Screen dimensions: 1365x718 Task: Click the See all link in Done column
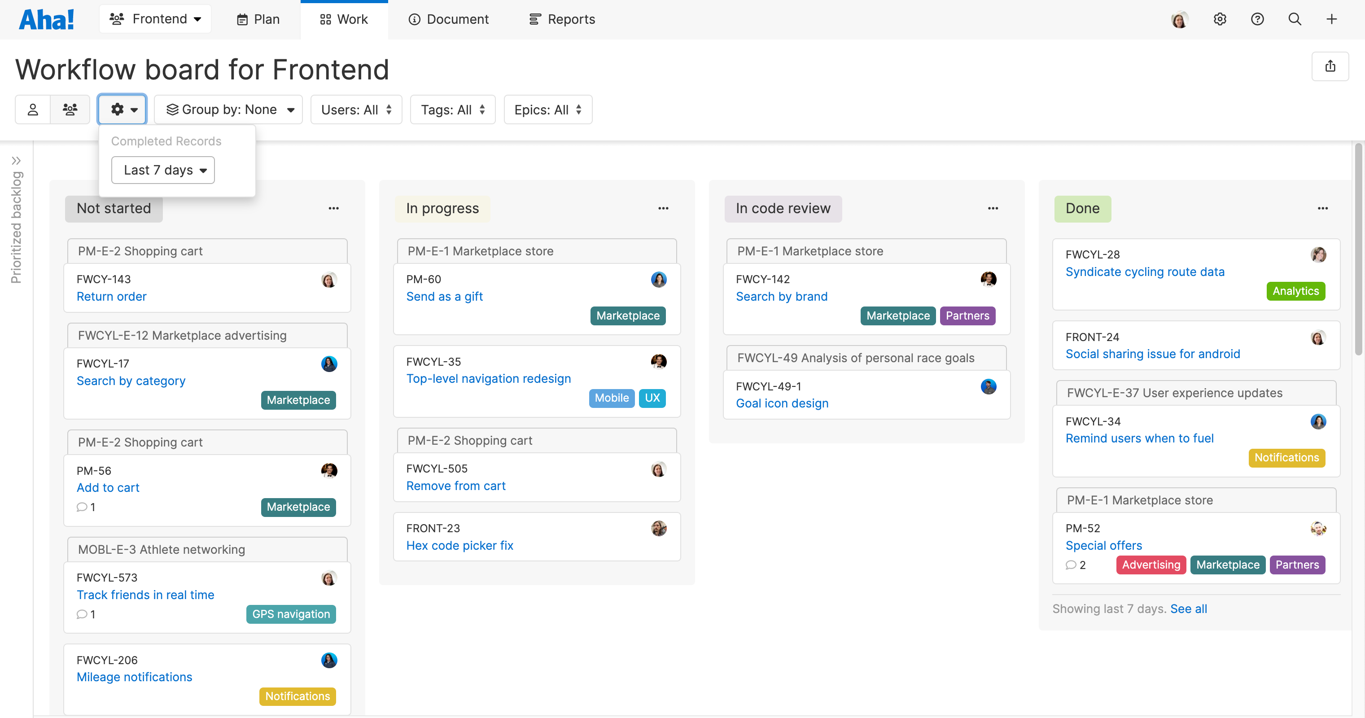click(1189, 609)
